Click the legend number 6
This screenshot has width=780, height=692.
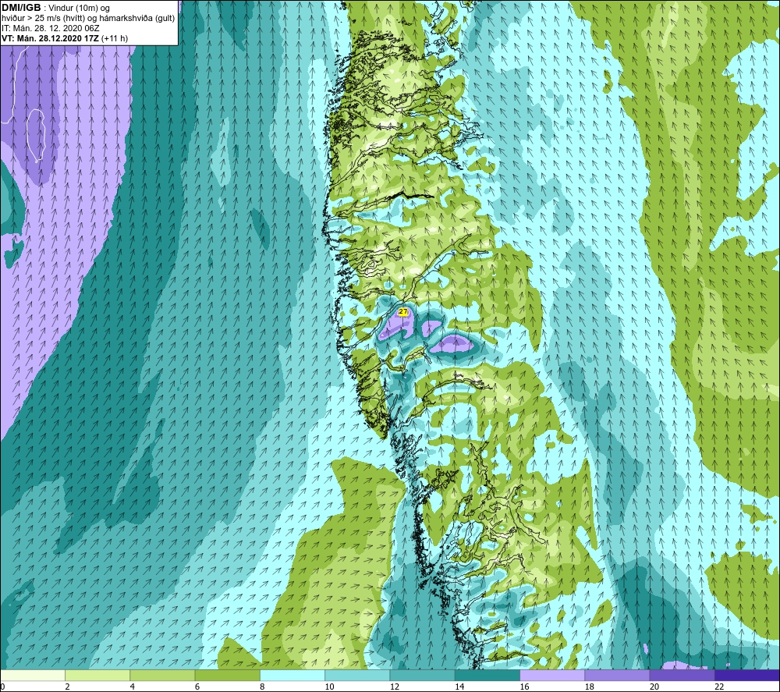[x=197, y=687]
